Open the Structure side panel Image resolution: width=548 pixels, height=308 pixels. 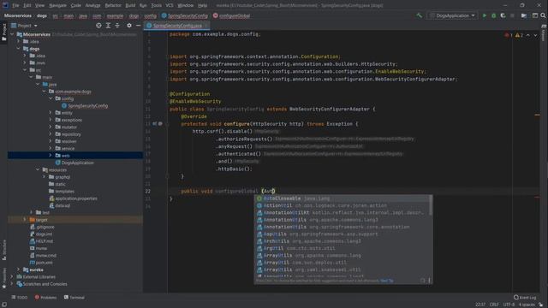click(x=4, y=250)
